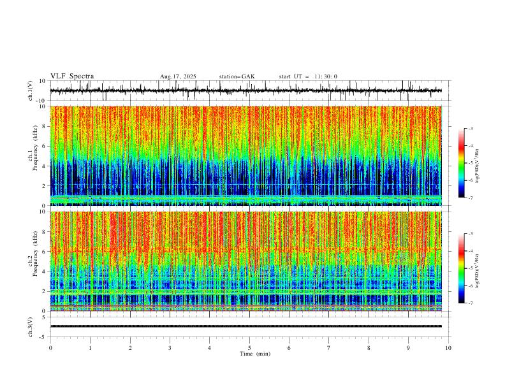The height and width of the screenshot is (390, 505).
Task: Click the ch.1 waveform trace
Action: [x=245, y=90]
